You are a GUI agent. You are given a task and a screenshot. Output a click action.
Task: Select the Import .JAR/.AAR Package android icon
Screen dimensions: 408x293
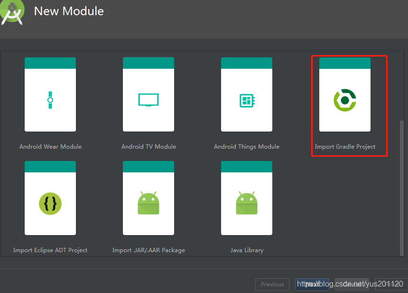point(148,203)
